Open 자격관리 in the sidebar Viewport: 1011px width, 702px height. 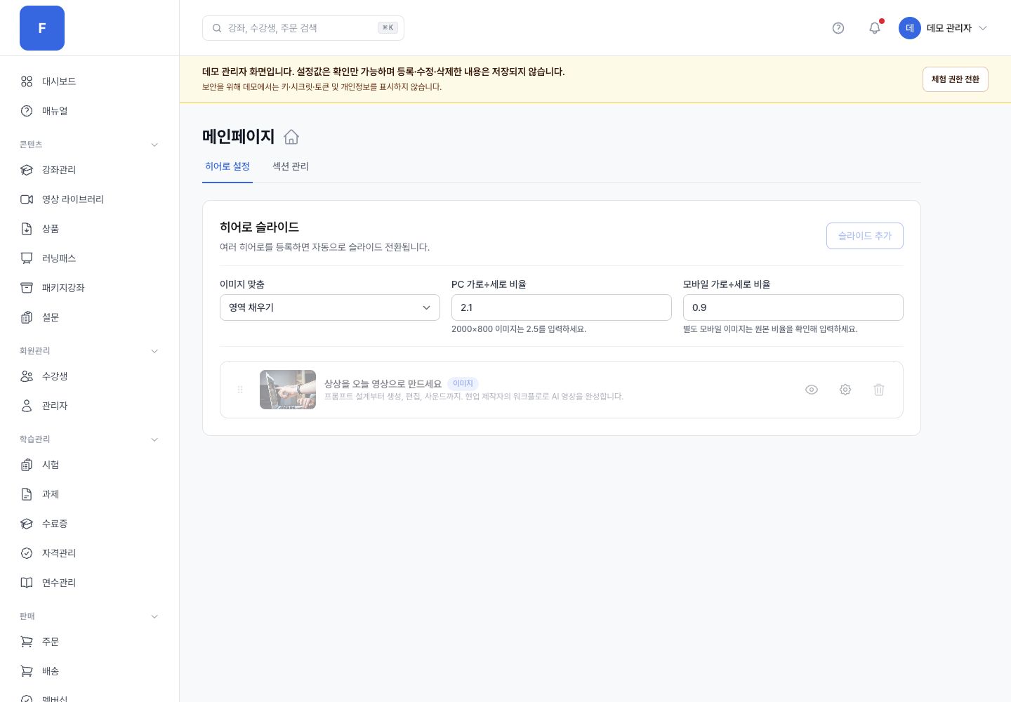pyautogui.click(x=90, y=553)
